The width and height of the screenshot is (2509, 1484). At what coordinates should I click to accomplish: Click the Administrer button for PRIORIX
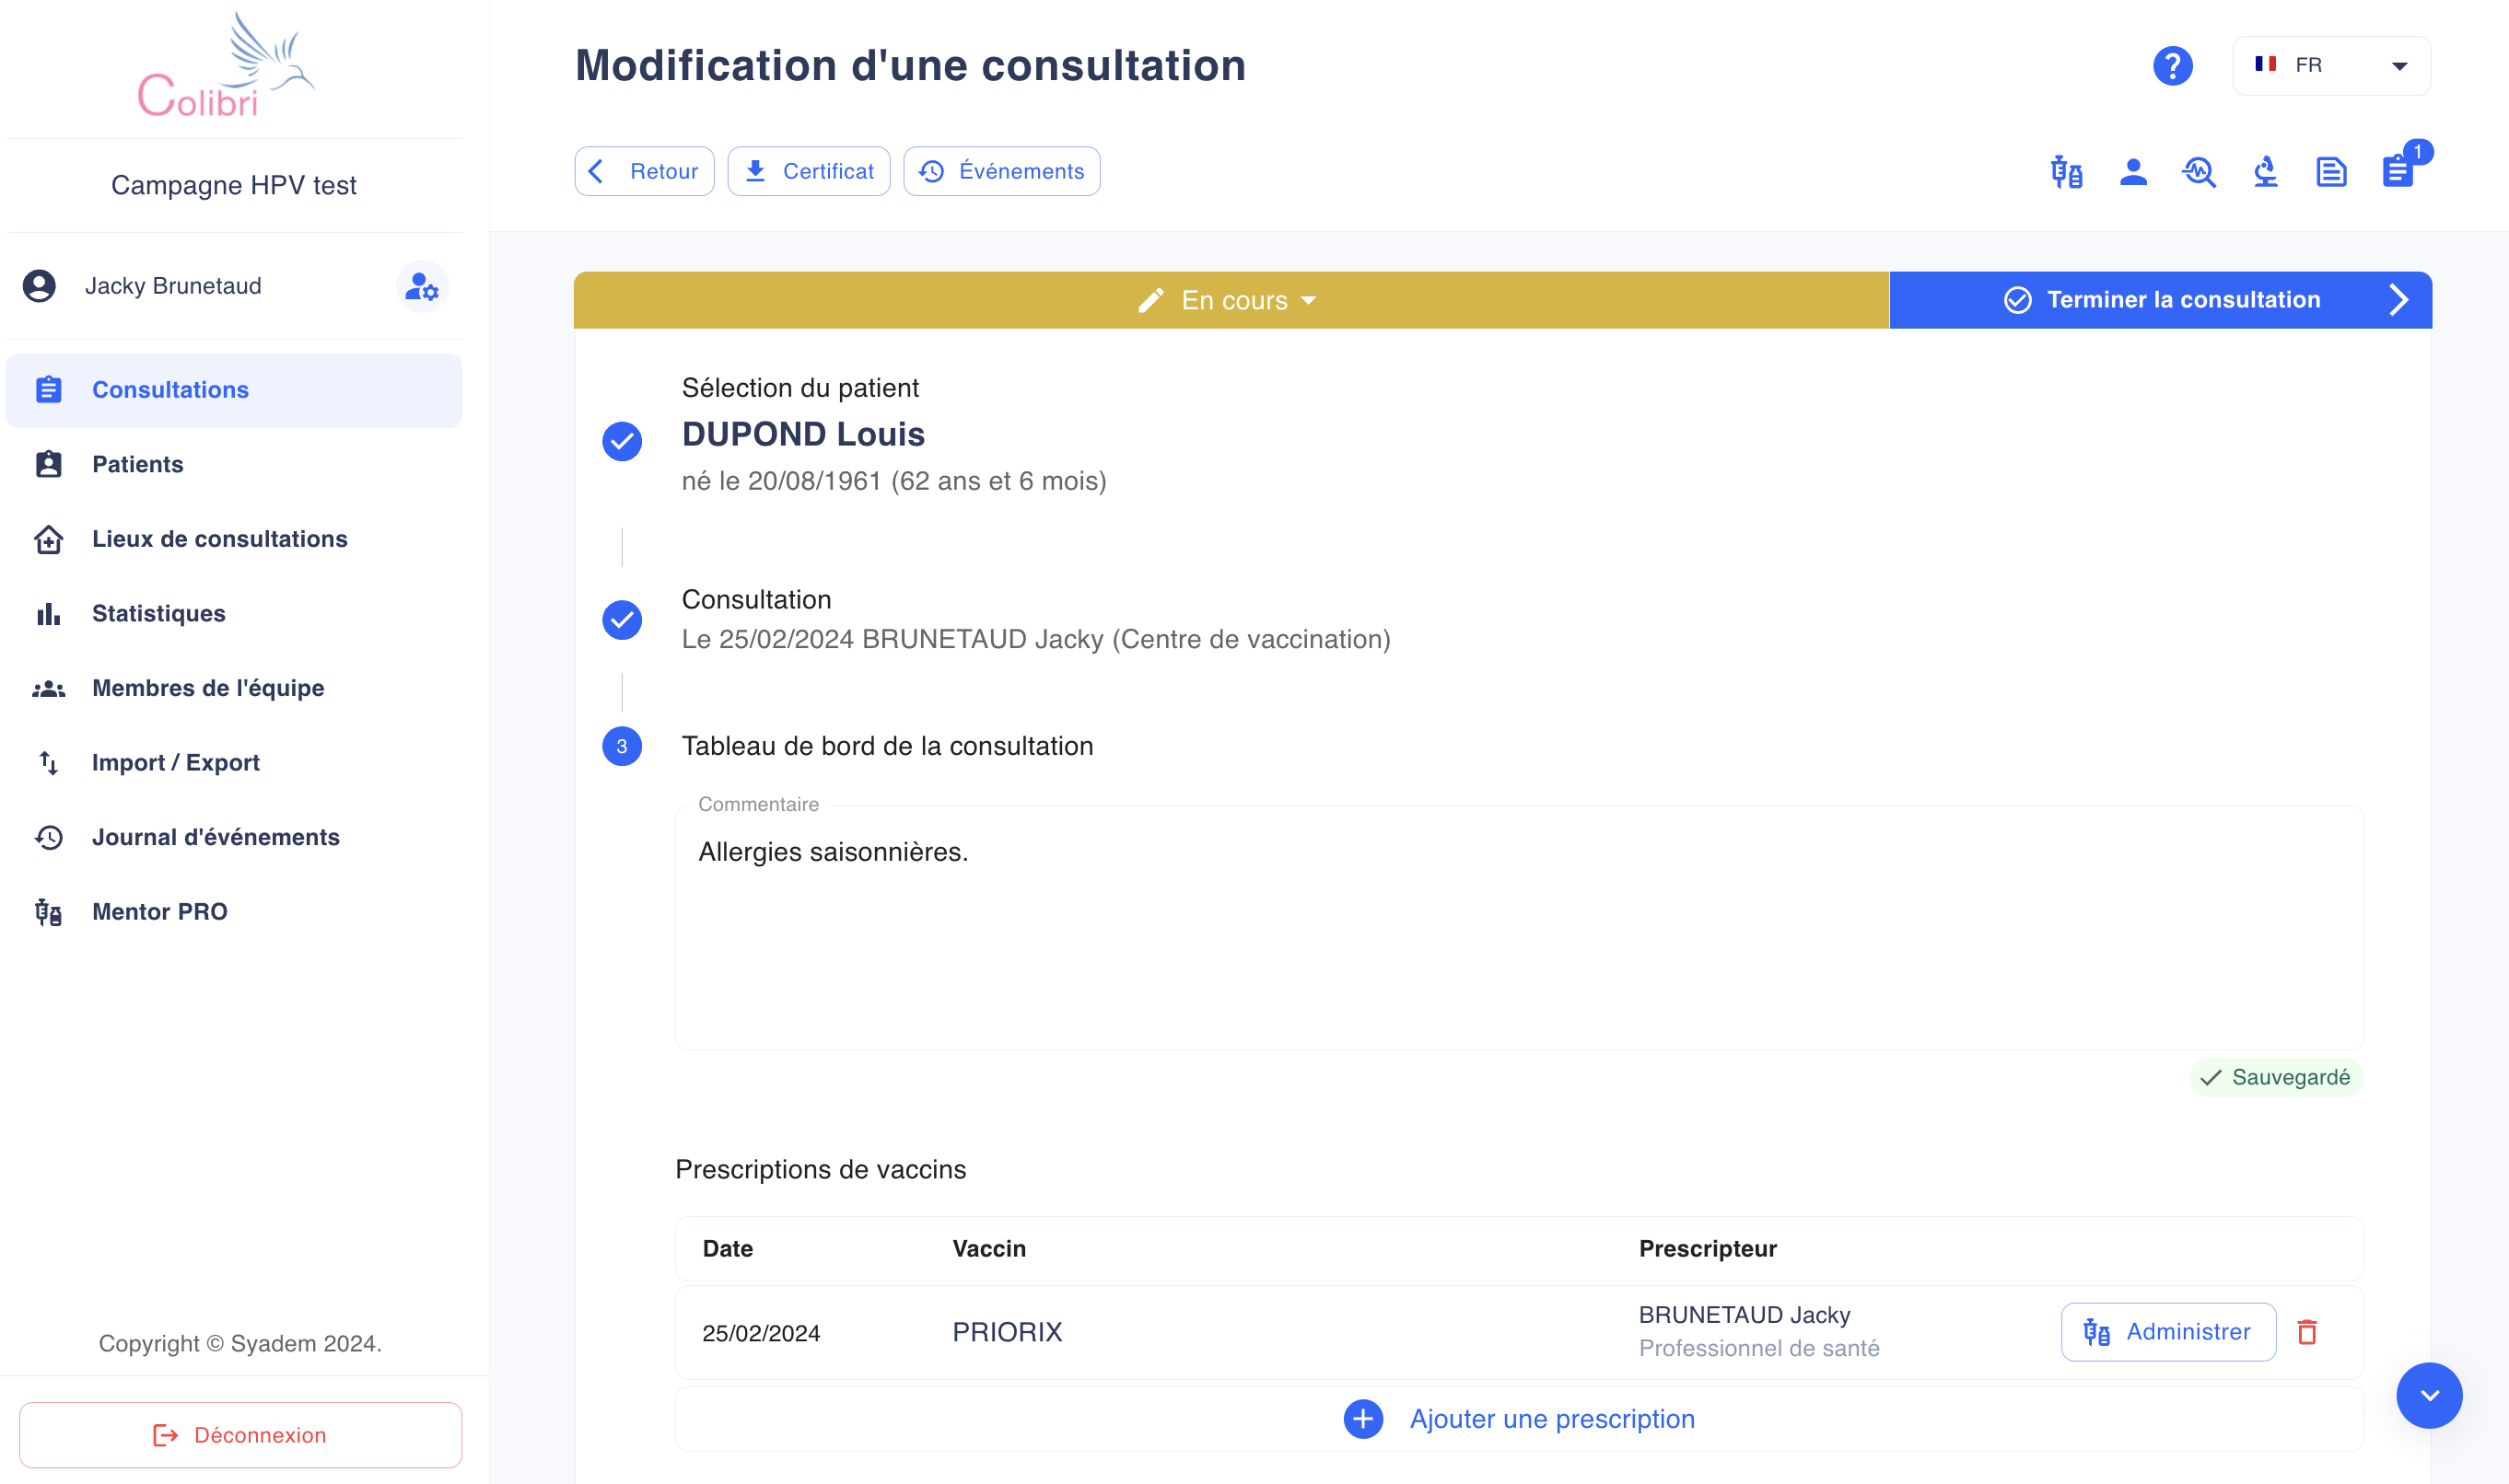click(2168, 1332)
